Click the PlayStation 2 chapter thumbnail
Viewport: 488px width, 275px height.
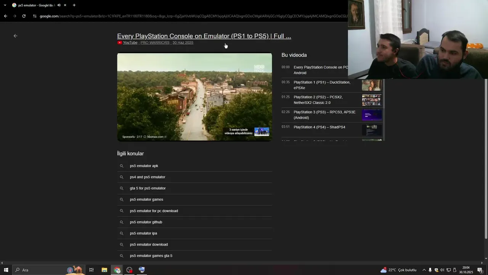tap(372, 100)
